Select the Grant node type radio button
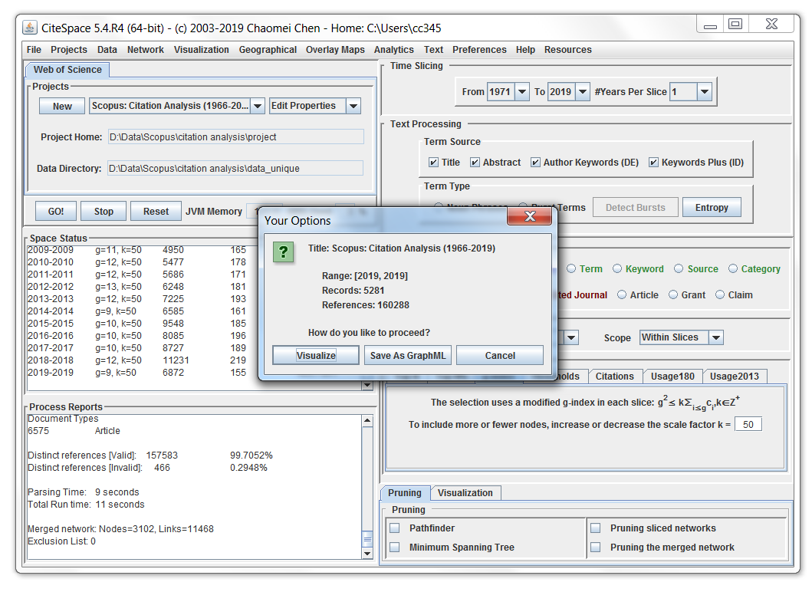 (x=673, y=294)
